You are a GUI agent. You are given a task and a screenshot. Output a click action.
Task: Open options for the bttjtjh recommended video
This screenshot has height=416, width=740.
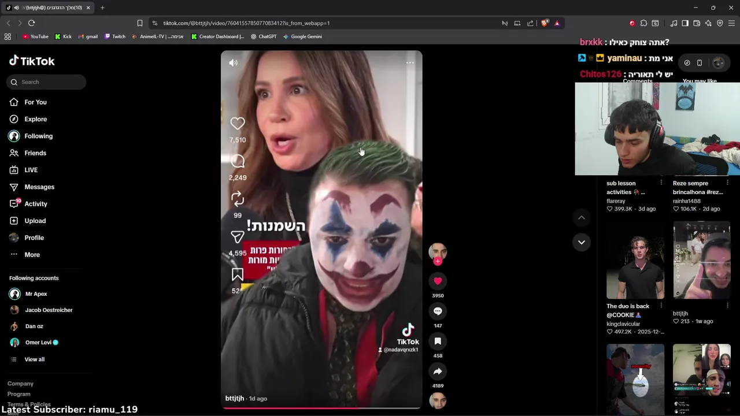pyautogui.click(x=727, y=306)
